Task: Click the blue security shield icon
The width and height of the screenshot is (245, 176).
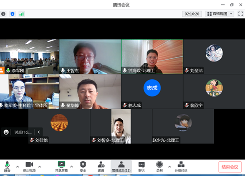Action: (13, 14)
